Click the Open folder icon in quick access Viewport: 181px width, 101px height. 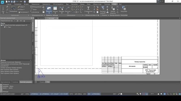coord(9,2)
